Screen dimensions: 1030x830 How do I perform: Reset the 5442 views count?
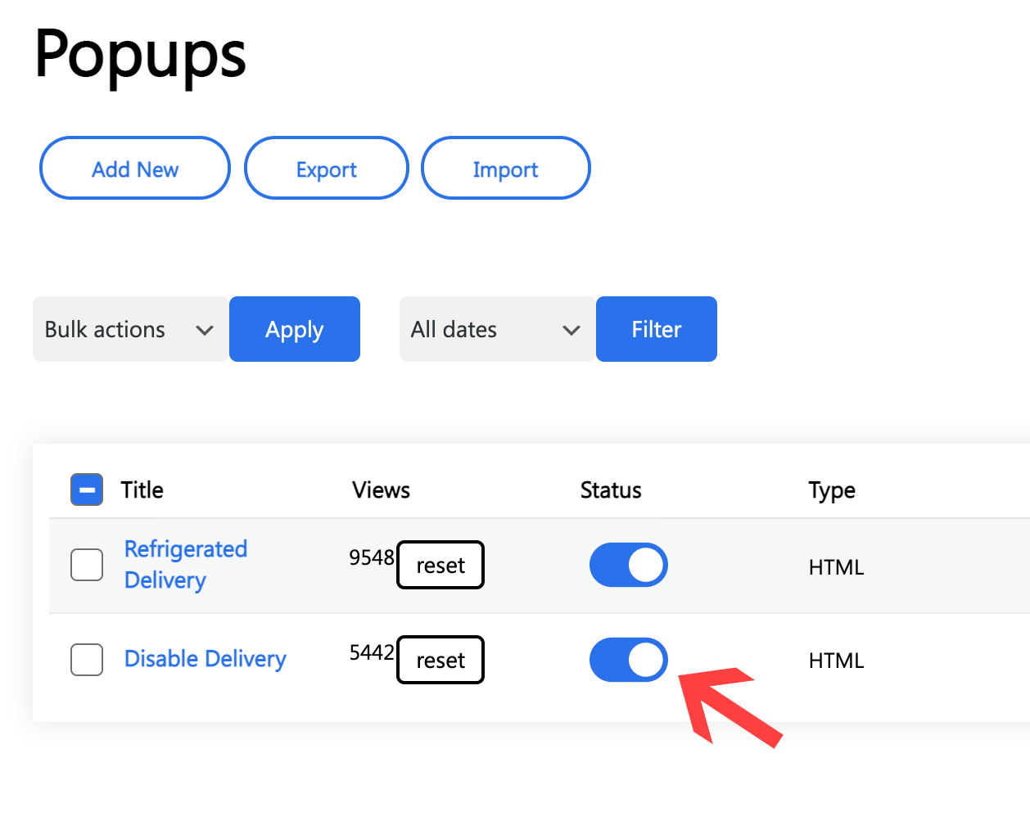pyautogui.click(x=440, y=660)
